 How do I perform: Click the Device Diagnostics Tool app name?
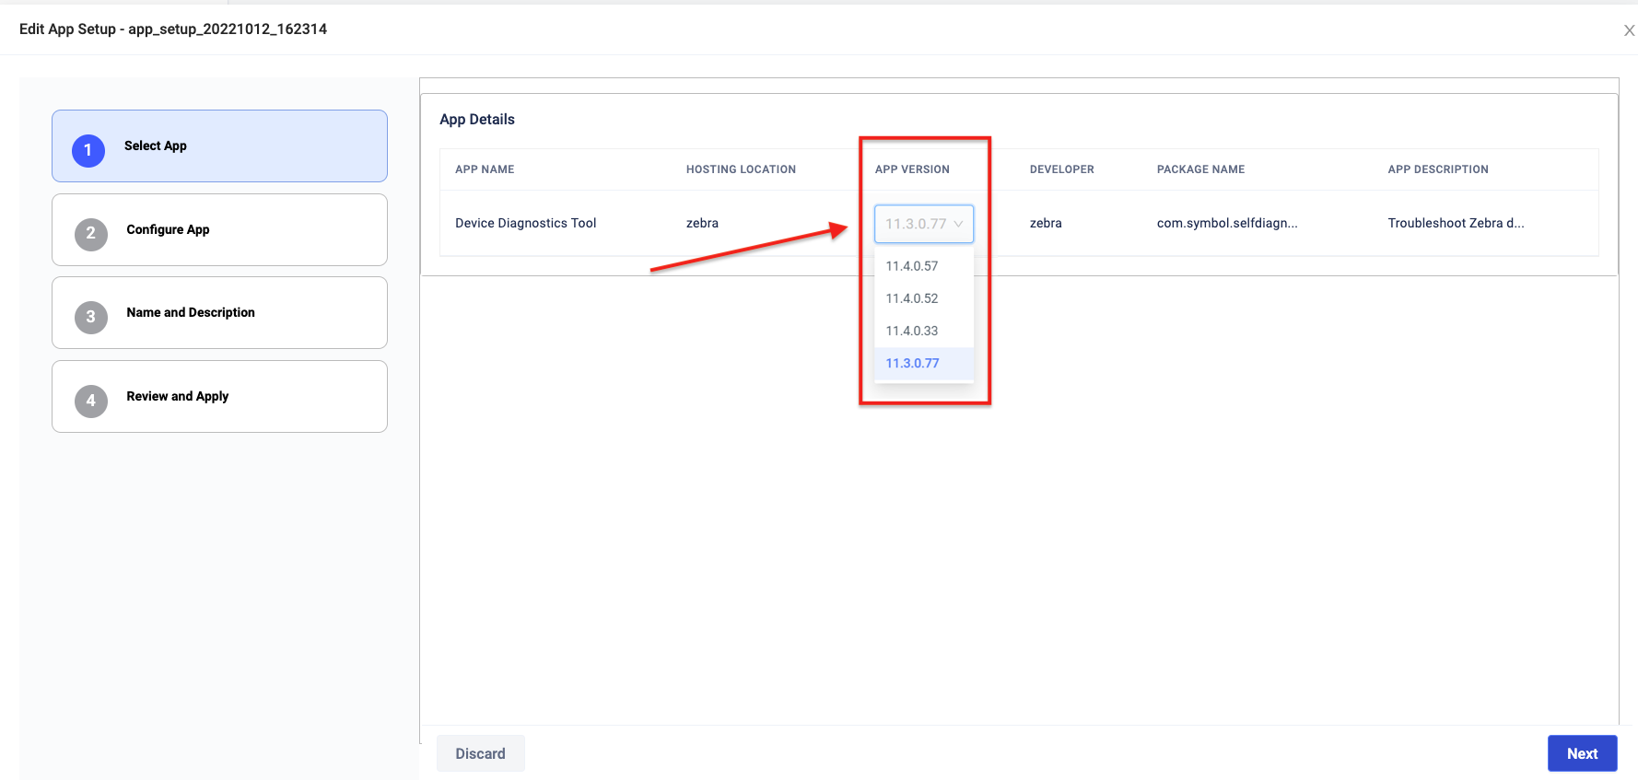[x=525, y=223]
